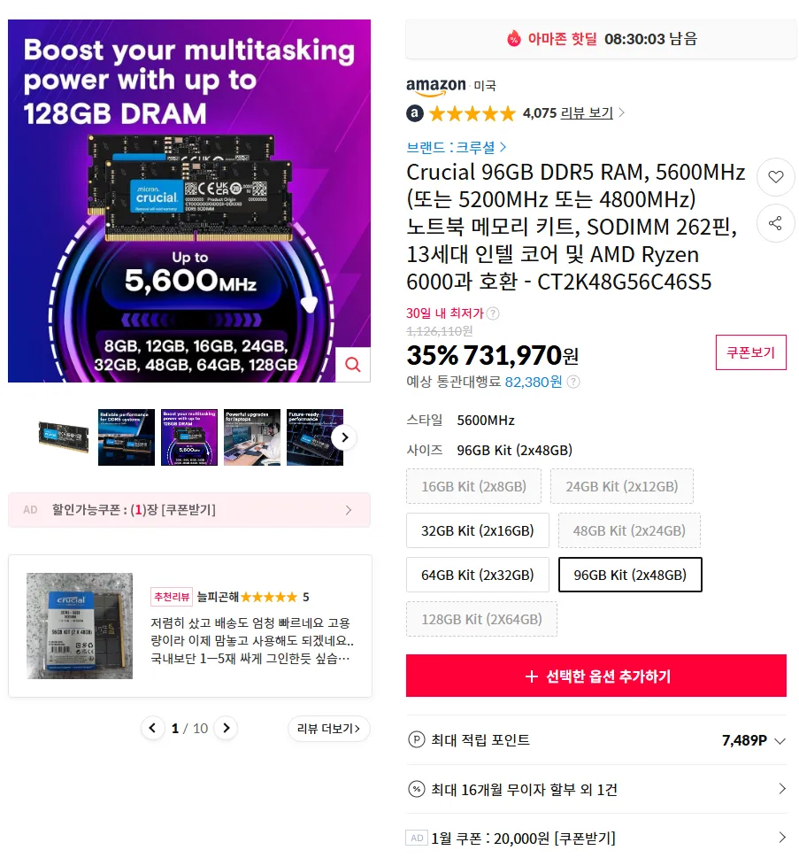The height and width of the screenshot is (858, 799).
Task: Go to the next review page arrow
Action: click(226, 729)
